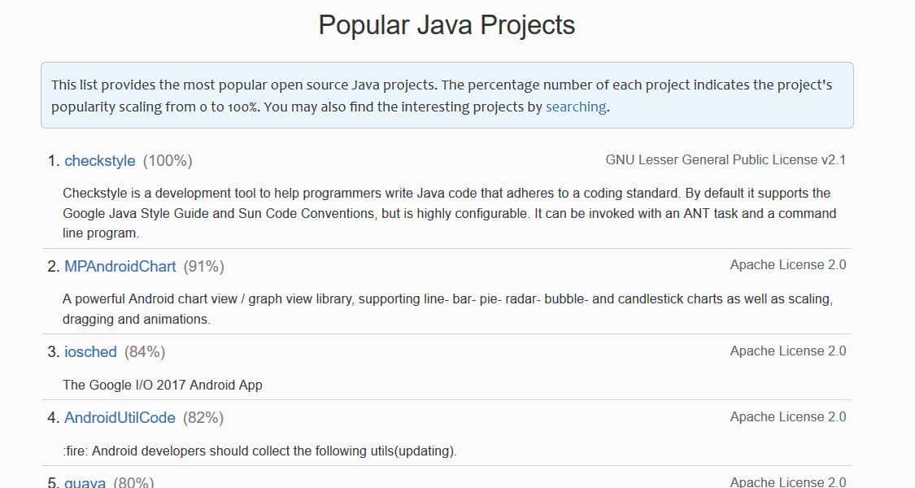Click Apache License 2.0 beside MPAndroidChart
This screenshot has width=915, height=488.
click(787, 264)
